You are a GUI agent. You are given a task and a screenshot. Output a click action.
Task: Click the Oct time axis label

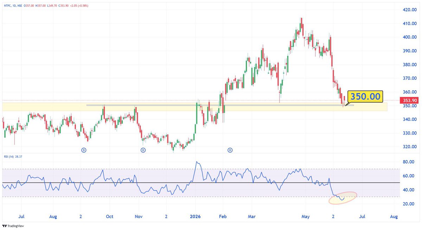110,217
